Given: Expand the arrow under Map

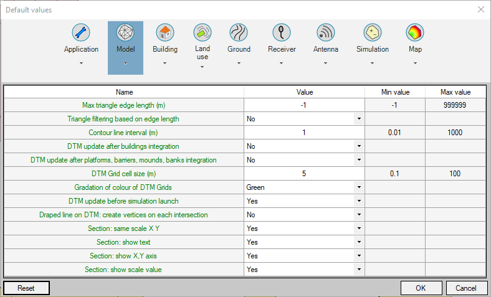Looking at the screenshot, I should 415,64.
